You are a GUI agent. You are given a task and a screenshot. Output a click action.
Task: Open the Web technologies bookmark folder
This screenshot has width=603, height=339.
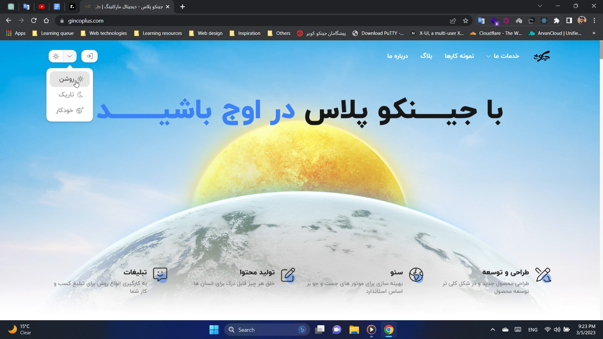coord(104,33)
